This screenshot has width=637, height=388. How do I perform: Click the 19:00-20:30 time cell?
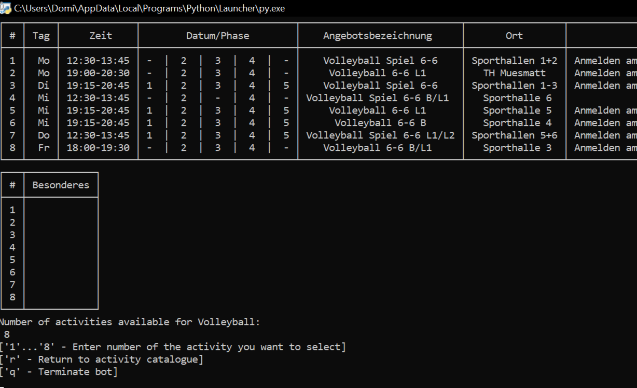(x=98, y=73)
